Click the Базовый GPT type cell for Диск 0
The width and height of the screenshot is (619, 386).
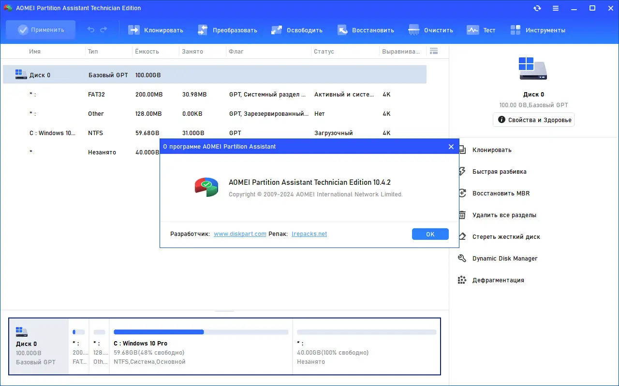[x=108, y=75]
